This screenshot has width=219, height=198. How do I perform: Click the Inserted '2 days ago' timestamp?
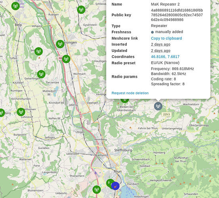(161, 44)
